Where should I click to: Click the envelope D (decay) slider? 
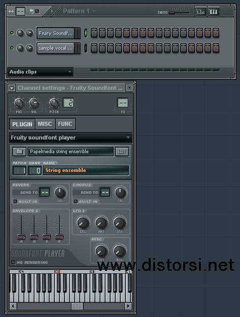(34, 236)
